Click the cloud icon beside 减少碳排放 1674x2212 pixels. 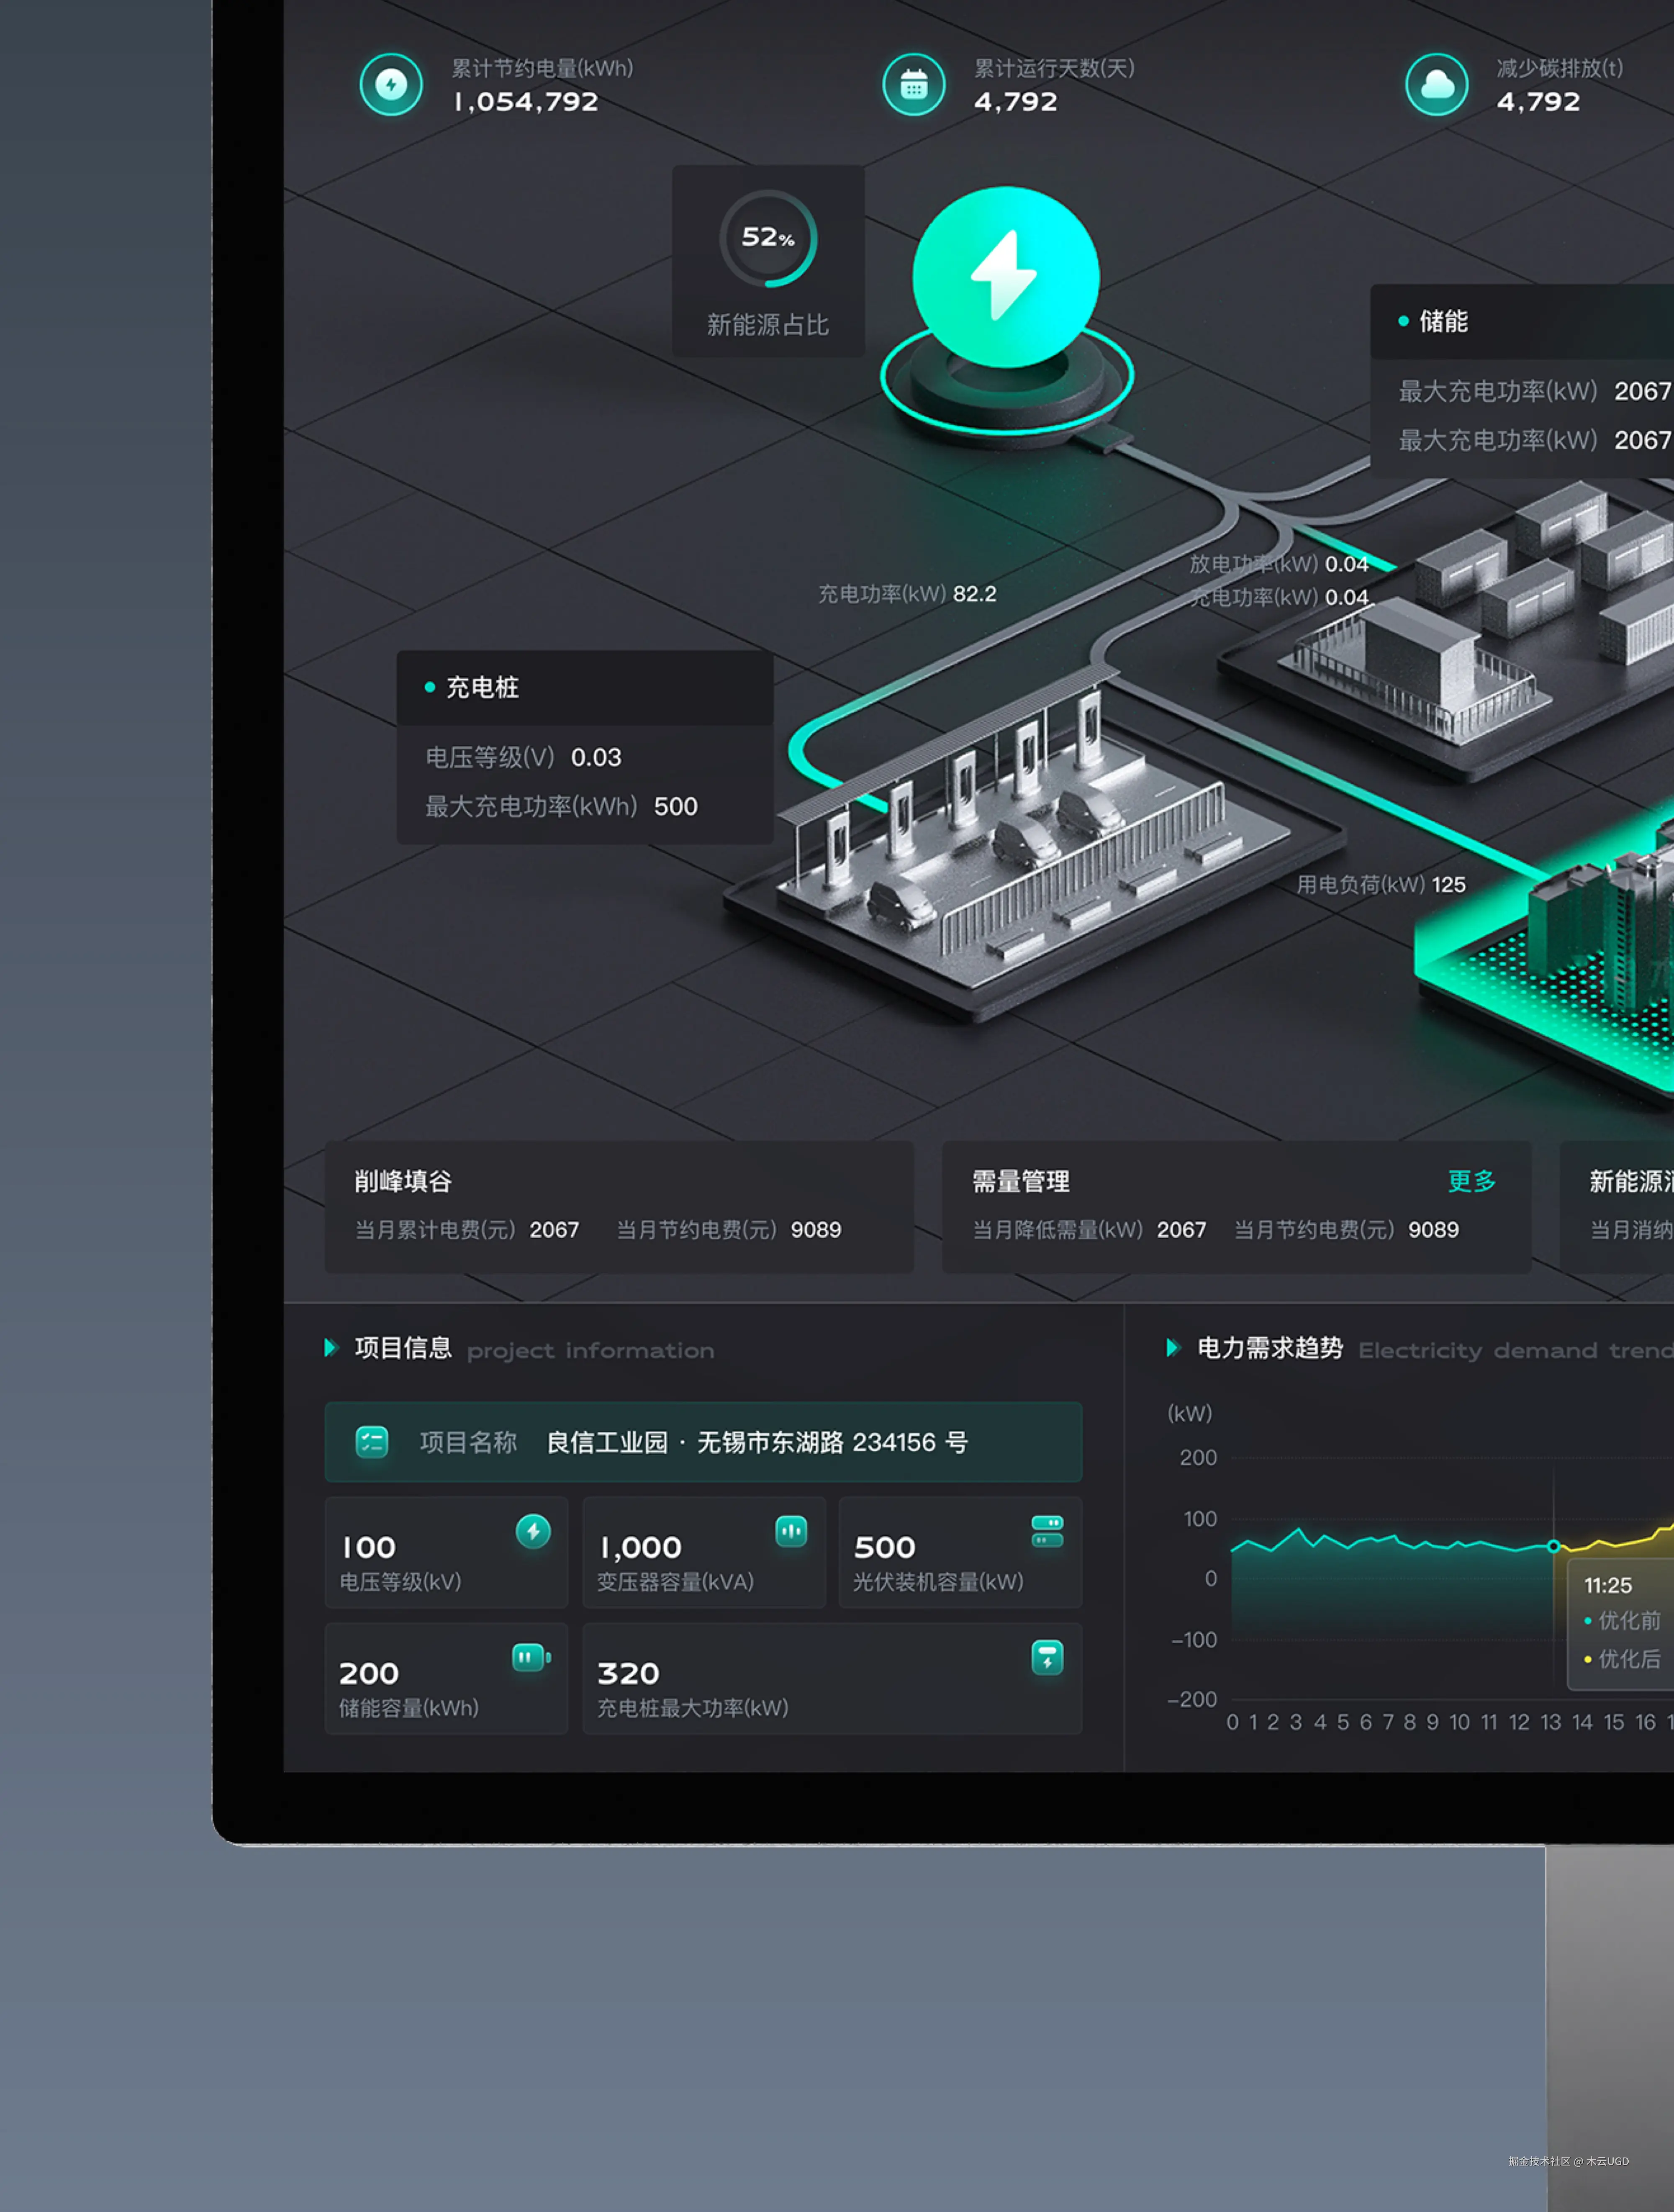point(1437,84)
